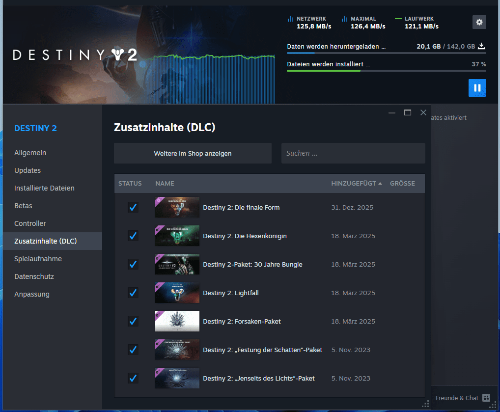Screen dimensions: 500x412
Task: Open the Betas tab
Action: click(53, 206)
